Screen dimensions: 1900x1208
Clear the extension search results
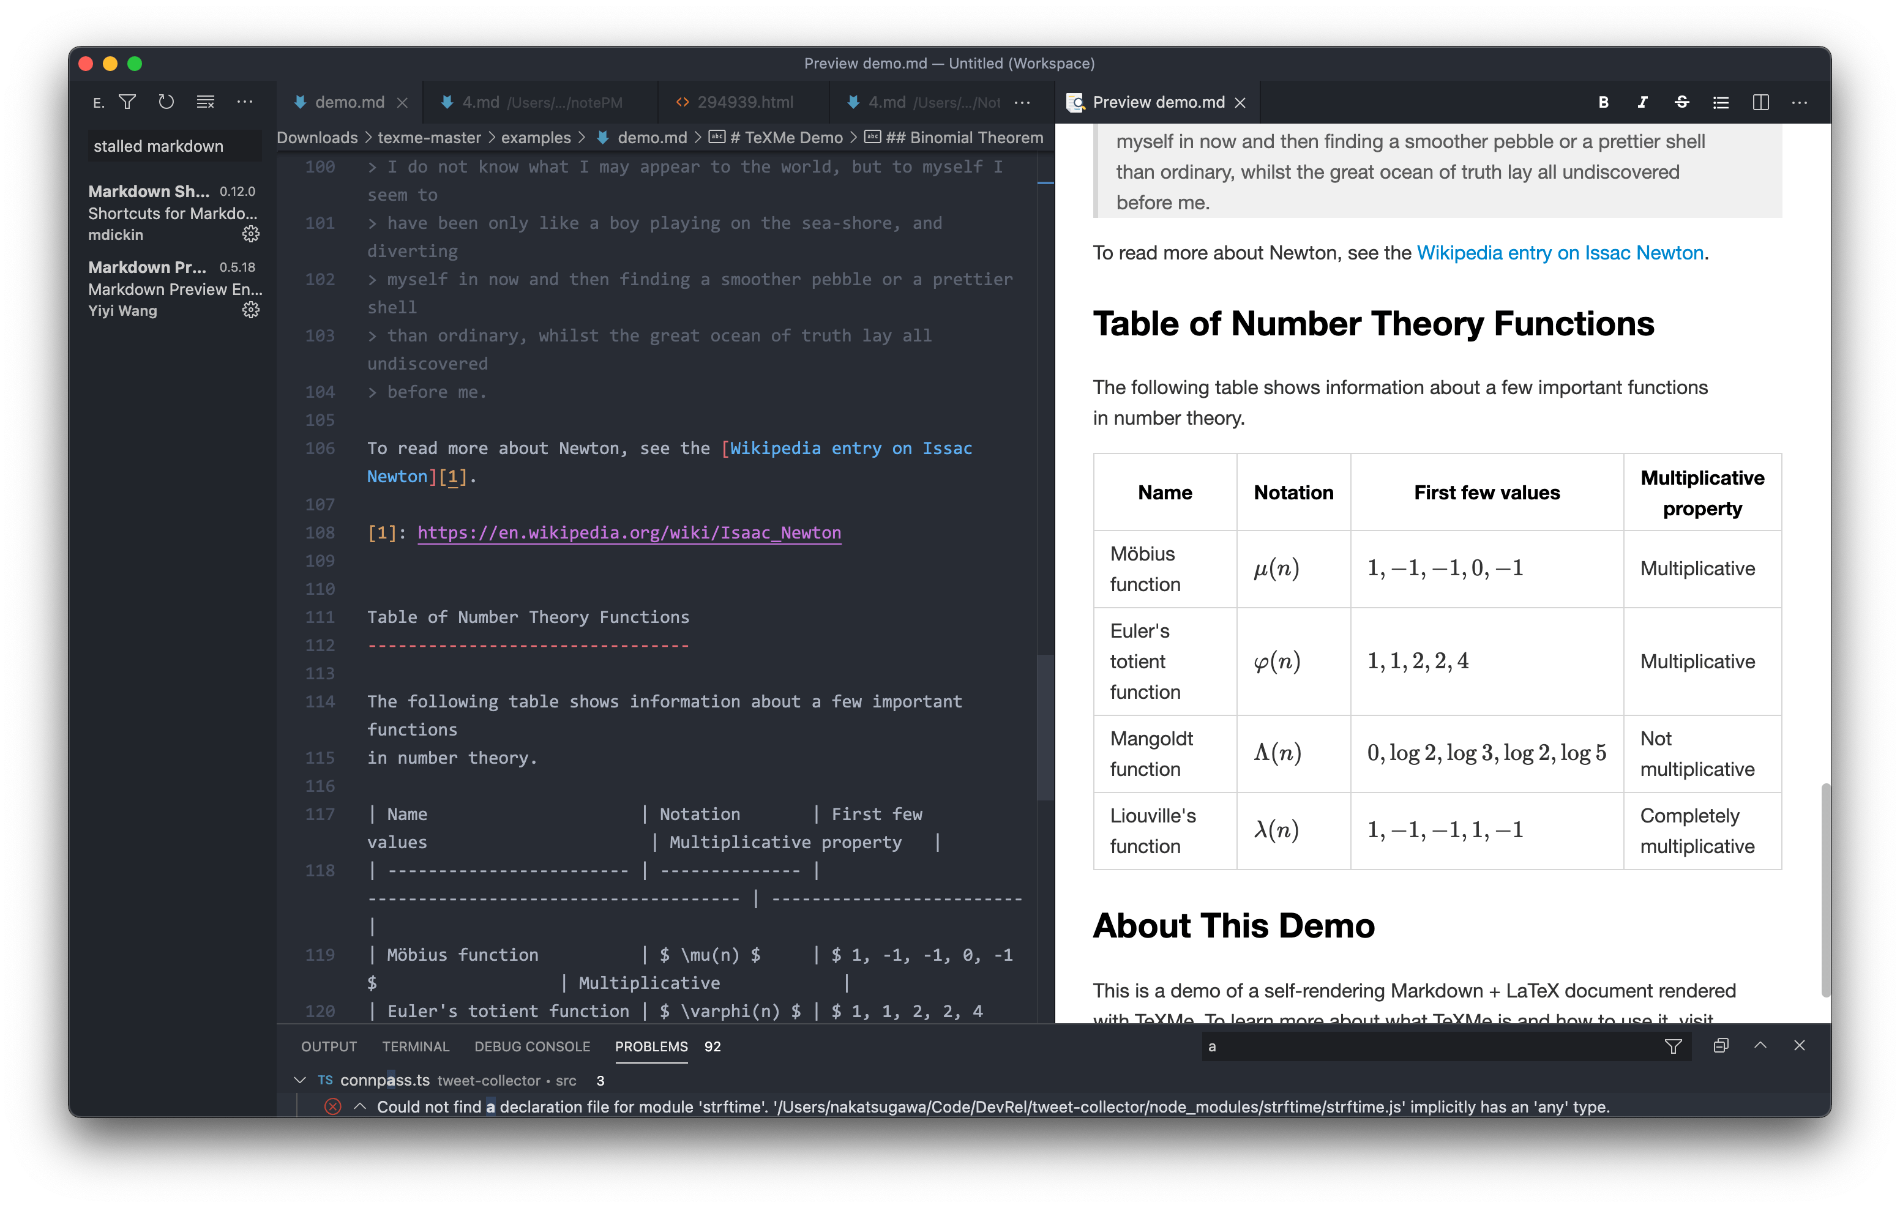pyautogui.click(x=206, y=102)
